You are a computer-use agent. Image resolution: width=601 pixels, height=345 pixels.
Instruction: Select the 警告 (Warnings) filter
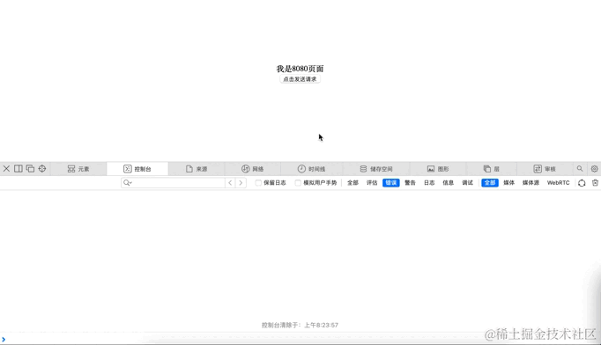(410, 183)
